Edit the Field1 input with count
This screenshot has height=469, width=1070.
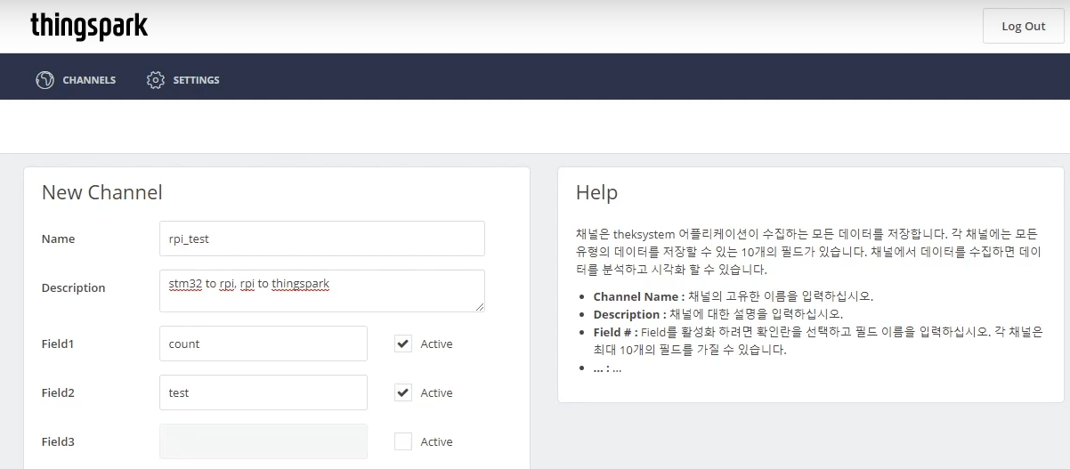pos(263,344)
